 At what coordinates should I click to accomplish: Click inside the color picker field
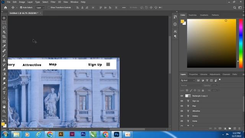[x=212, y=43]
